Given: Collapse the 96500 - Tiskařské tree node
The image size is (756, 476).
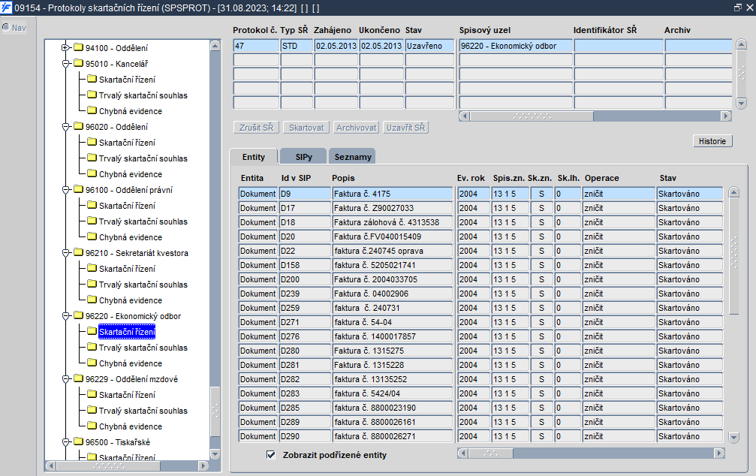Looking at the screenshot, I should tap(65, 442).
